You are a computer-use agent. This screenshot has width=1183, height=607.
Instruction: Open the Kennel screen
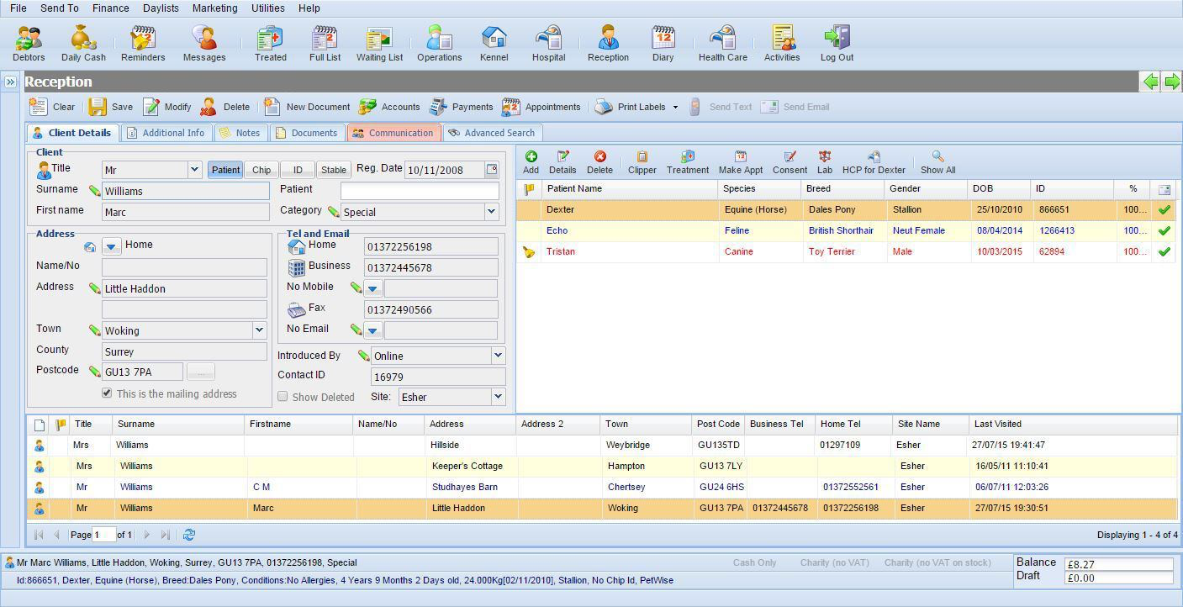494,43
